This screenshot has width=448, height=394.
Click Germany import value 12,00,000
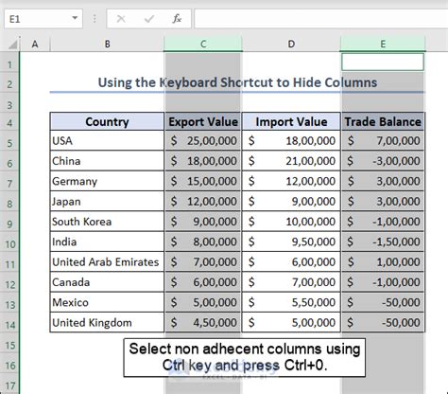pos(291,181)
